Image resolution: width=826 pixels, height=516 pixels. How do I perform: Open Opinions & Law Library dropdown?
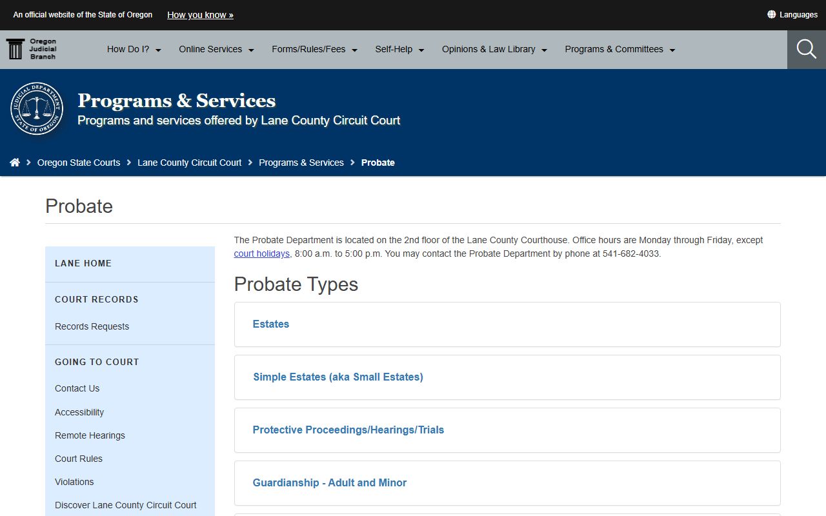(x=495, y=49)
